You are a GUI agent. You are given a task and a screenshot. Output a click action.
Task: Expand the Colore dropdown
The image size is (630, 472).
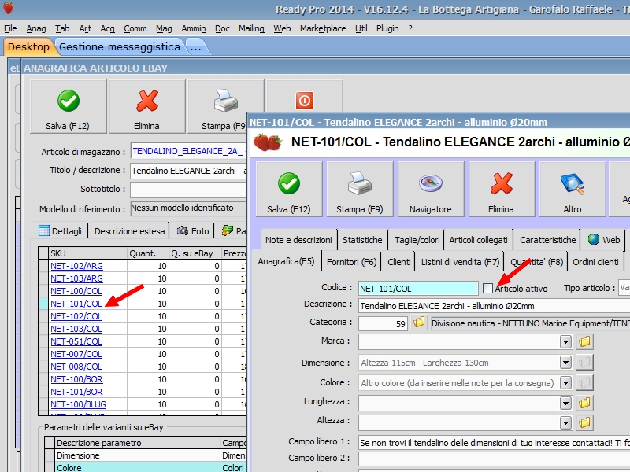565,383
